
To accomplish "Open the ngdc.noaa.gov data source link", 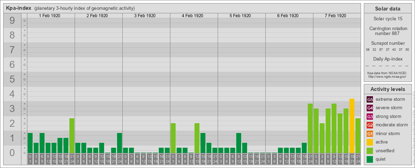I will coord(387,76).
